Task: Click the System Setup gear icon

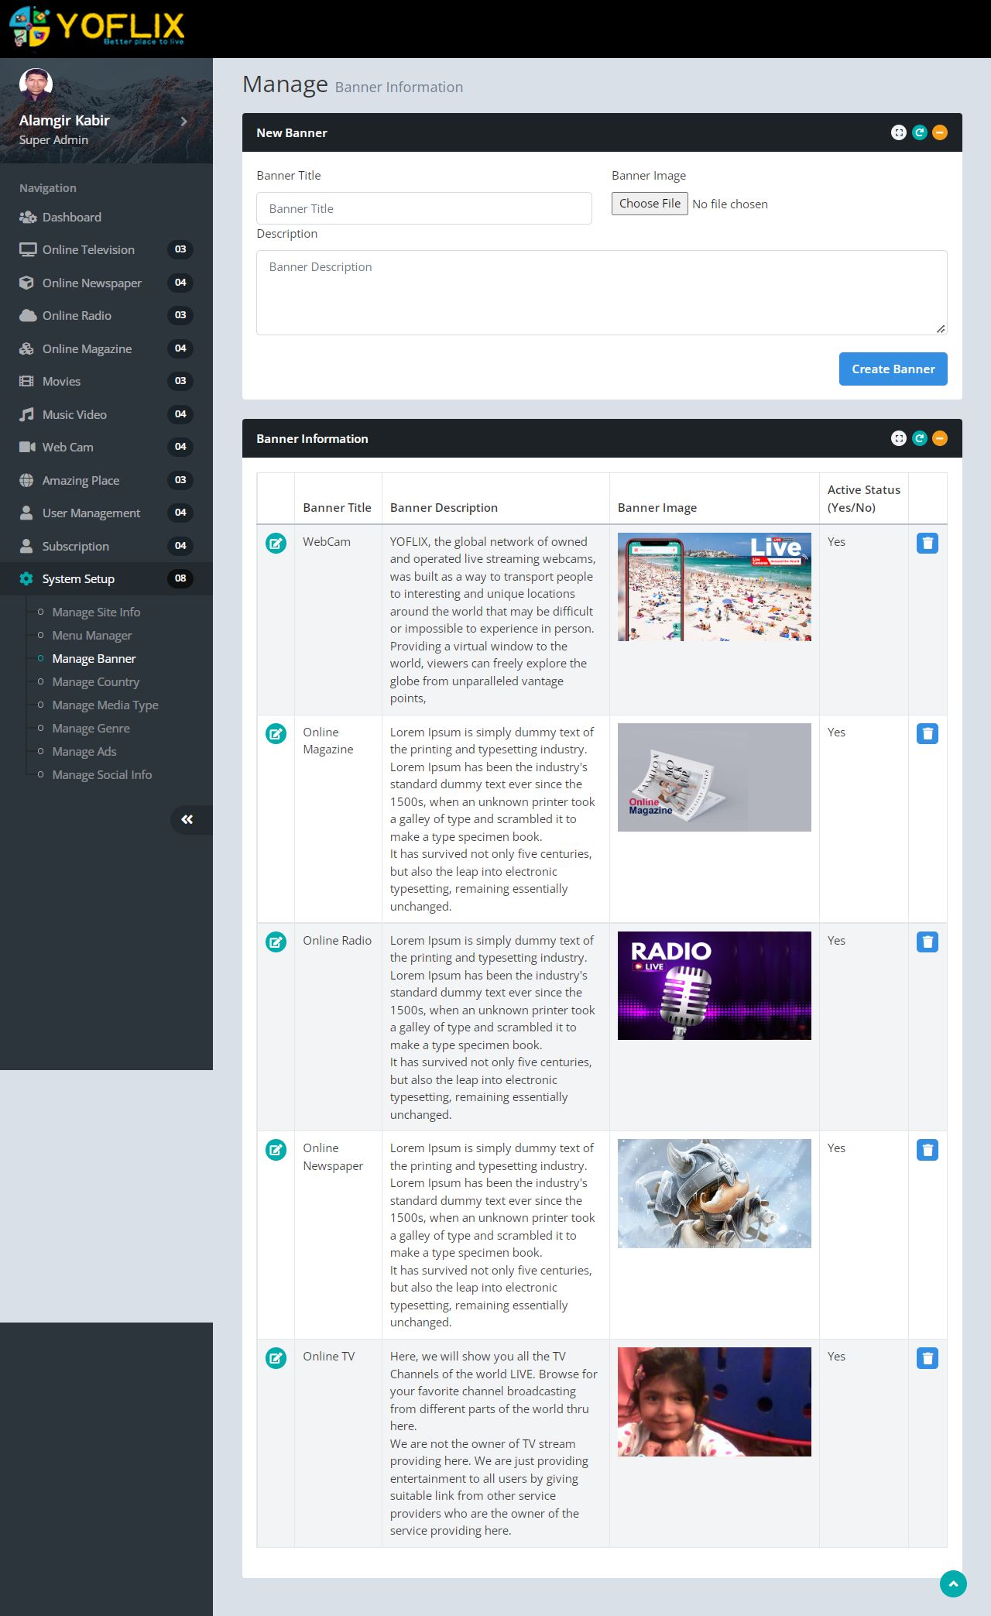Action: (x=26, y=579)
